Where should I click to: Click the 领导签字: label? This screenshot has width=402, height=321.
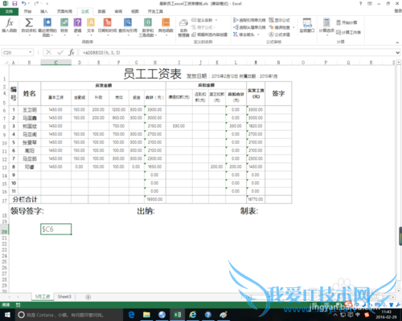click(x=27, y=211)
